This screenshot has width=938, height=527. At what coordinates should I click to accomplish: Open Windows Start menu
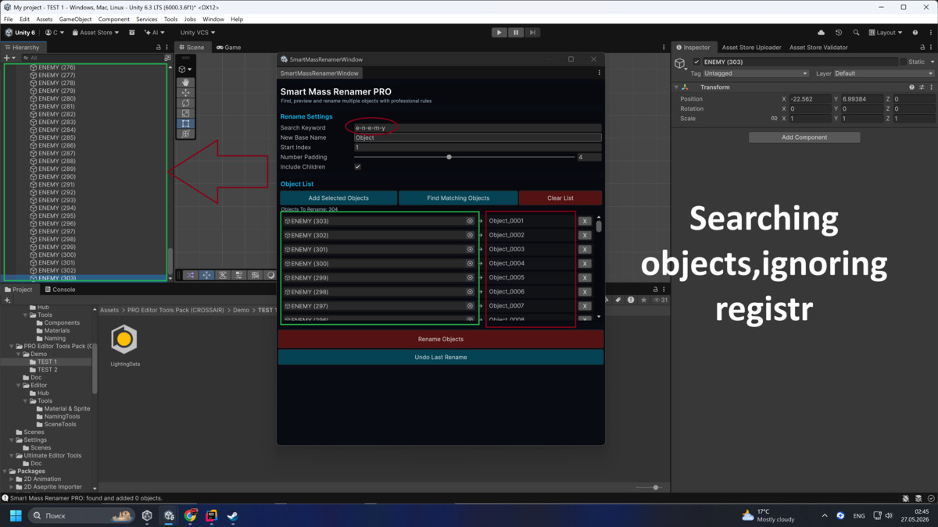[x=16, y=516]
